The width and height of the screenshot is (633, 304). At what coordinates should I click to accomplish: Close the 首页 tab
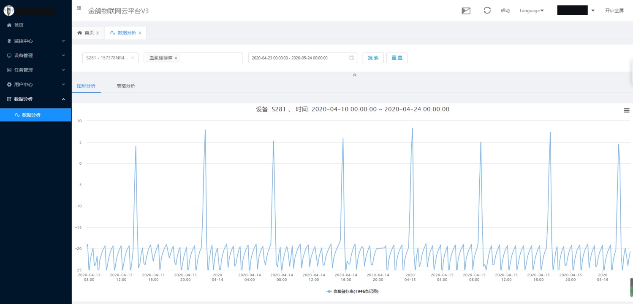click(x=98, y=33)
